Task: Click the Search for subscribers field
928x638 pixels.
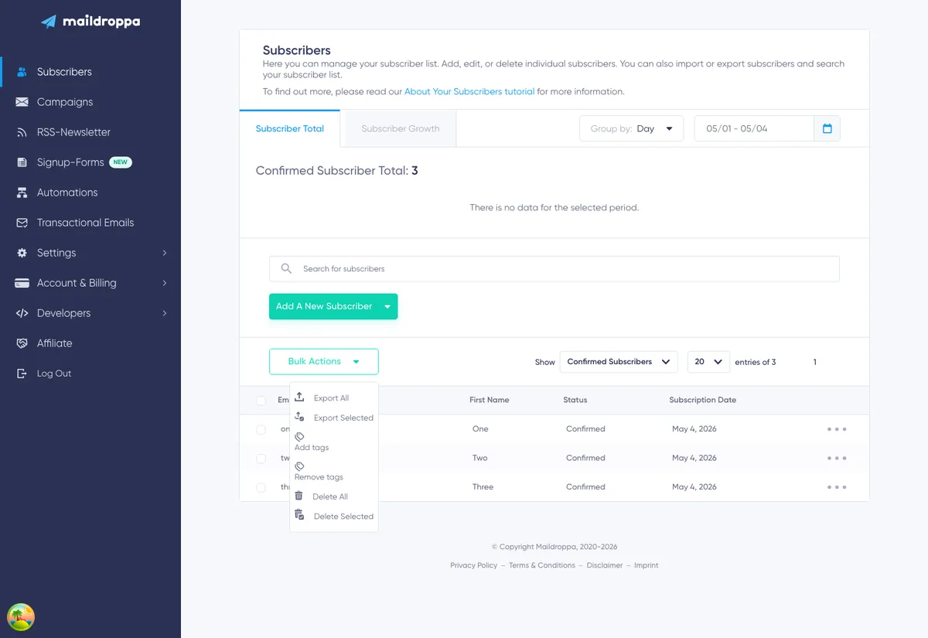Action: click(554, 268)
